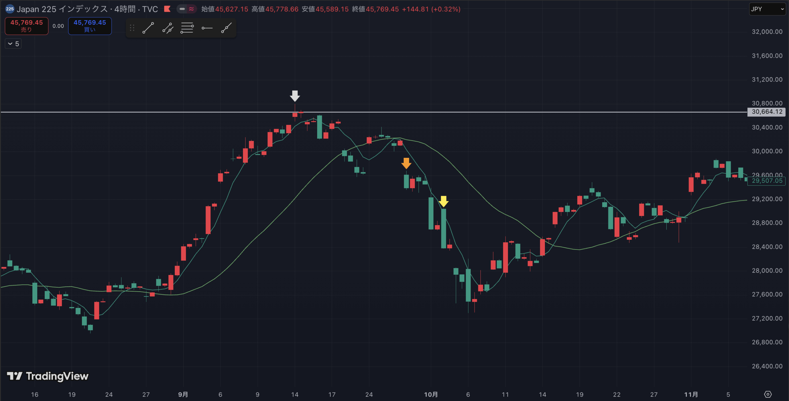Select the extended trend line tool
Viewport: 789px width, 401px height.
(x=226, y=28)
